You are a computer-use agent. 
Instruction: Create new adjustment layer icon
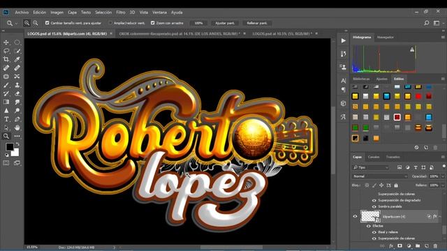coord(409,246)
